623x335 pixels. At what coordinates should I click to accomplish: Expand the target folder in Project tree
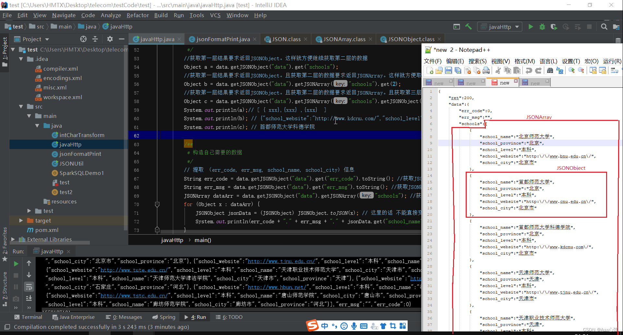21,220
